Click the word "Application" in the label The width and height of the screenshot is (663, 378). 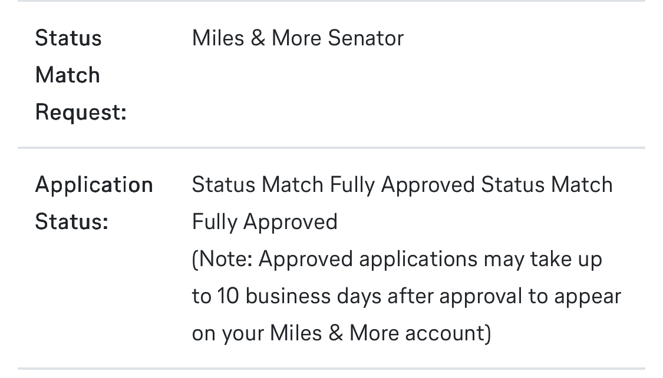coord(94,185)
